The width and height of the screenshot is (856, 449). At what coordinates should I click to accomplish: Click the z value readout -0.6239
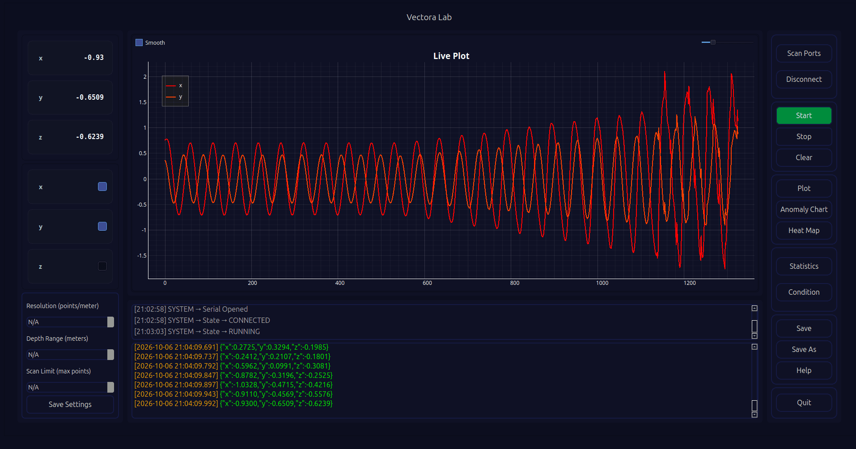point(90,137)
